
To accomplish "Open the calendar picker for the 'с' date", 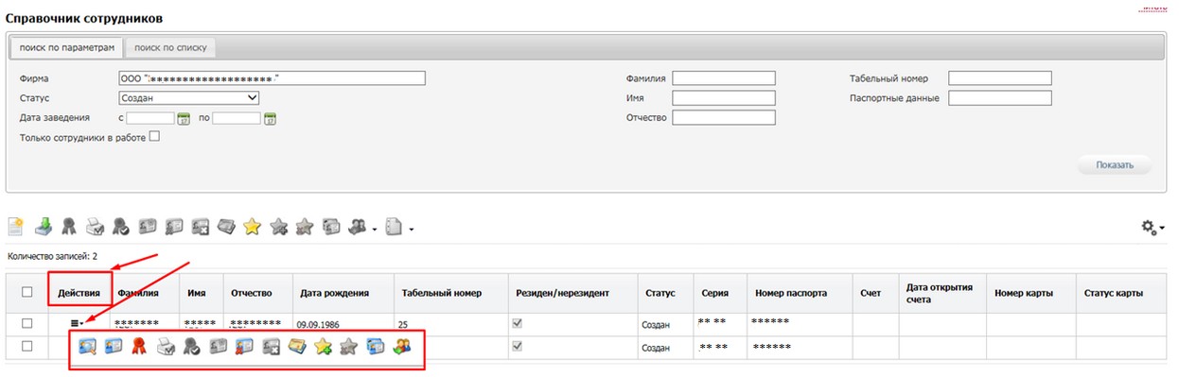I will pos(184,118).
